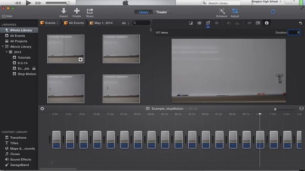Select the timeline clip under the playhead
The width and height of the screenshot is (305, 171).
pos(260,140)
